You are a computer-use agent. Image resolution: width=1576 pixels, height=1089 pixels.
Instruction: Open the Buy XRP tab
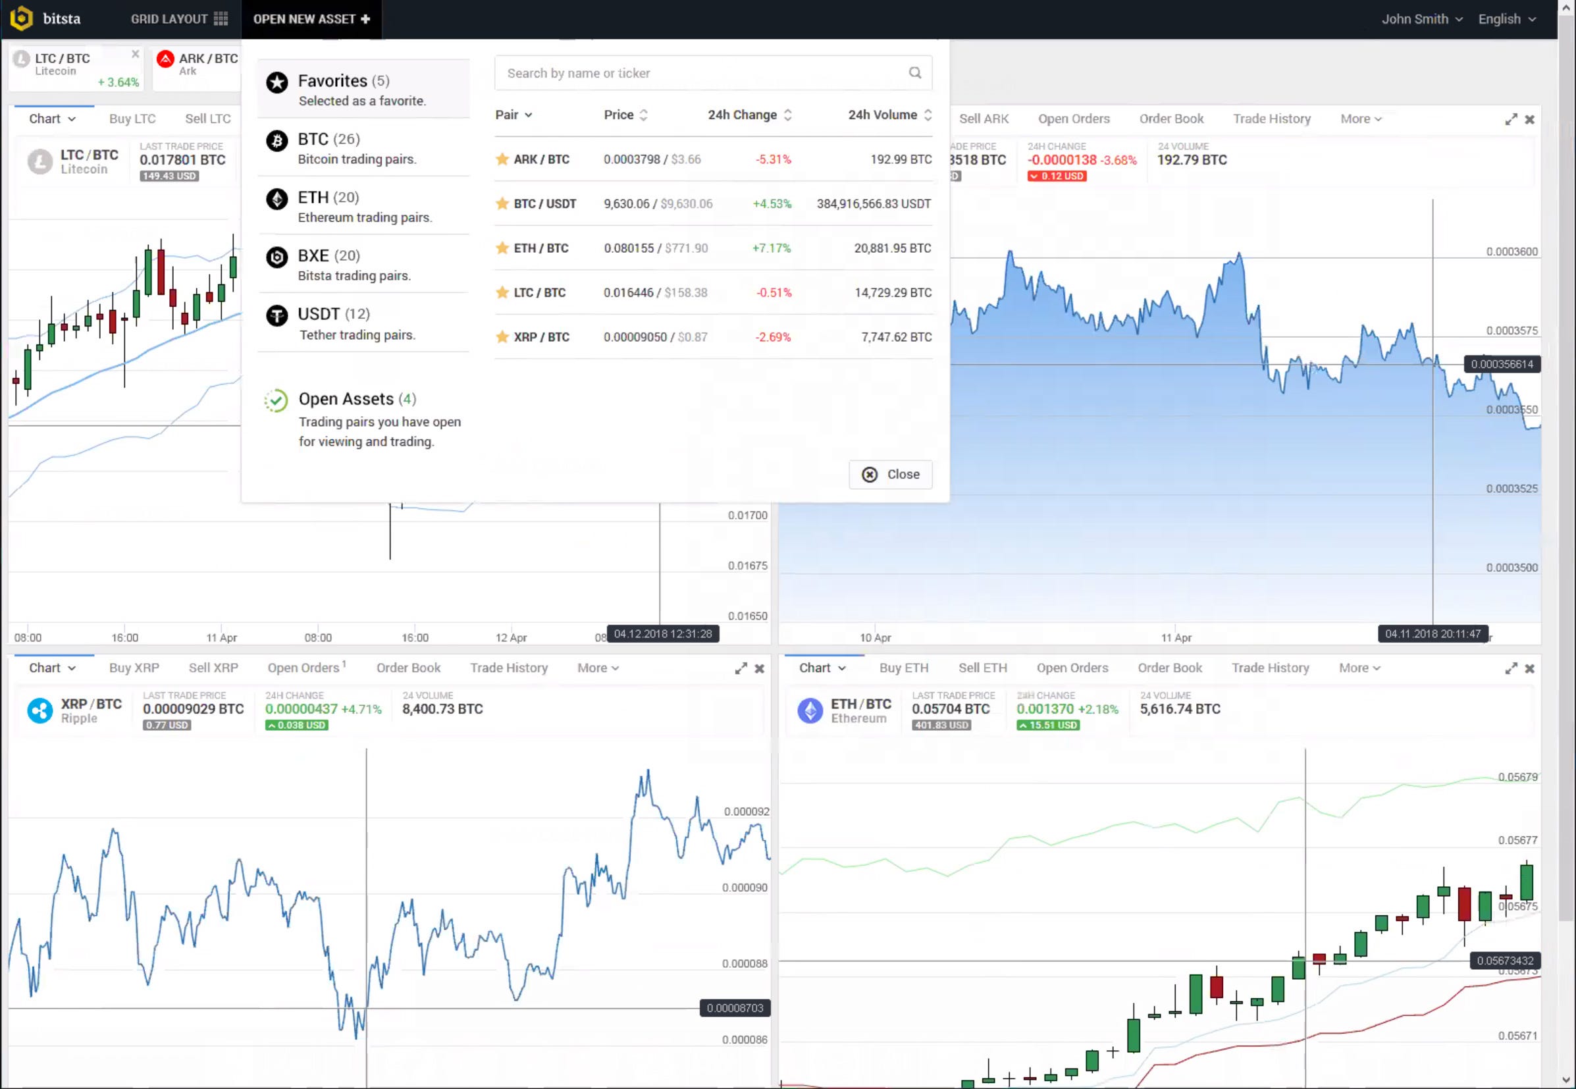pyautogui.click(x=134, y=668)
